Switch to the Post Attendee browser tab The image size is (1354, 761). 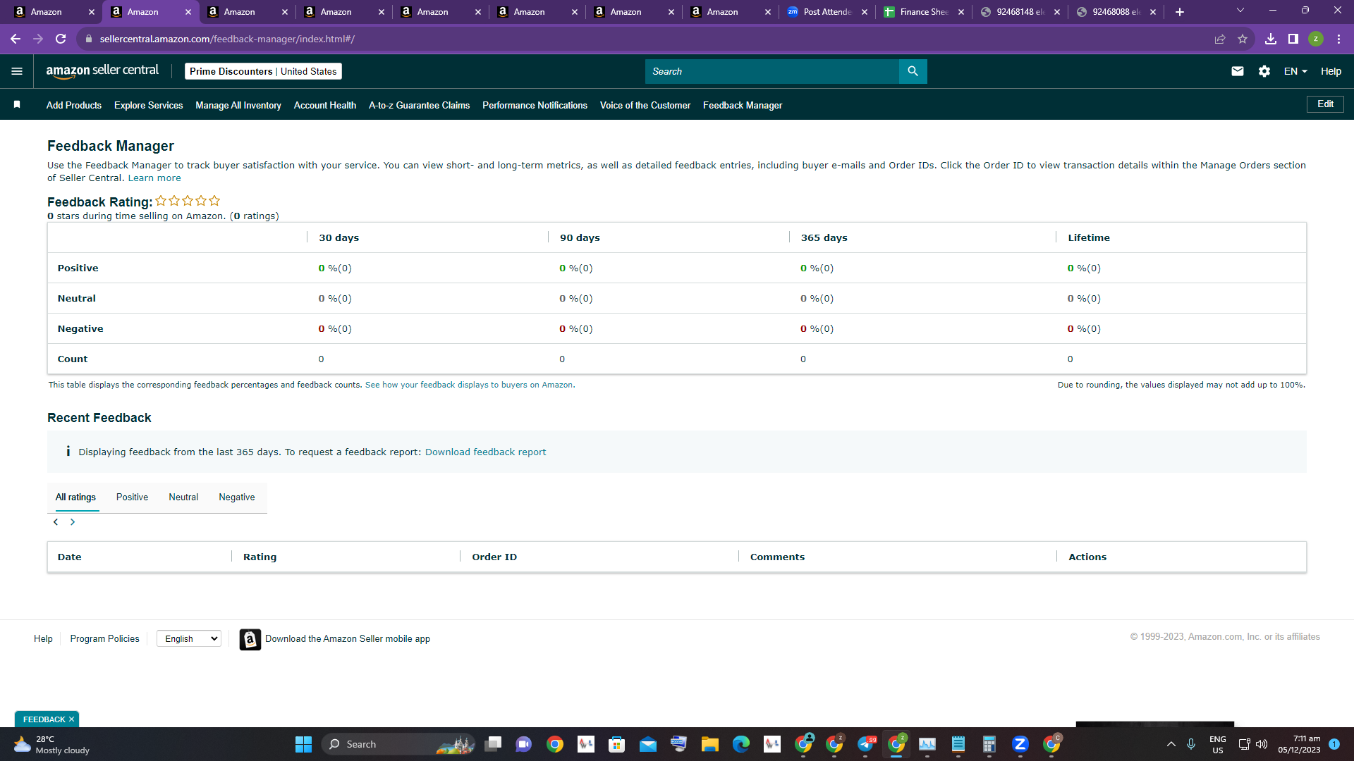pos(828,12)
